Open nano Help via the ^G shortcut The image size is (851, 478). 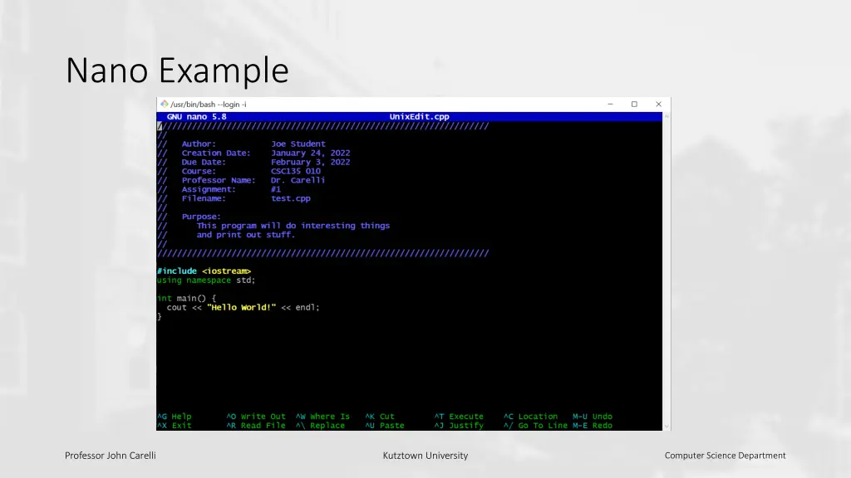point(173,417)
